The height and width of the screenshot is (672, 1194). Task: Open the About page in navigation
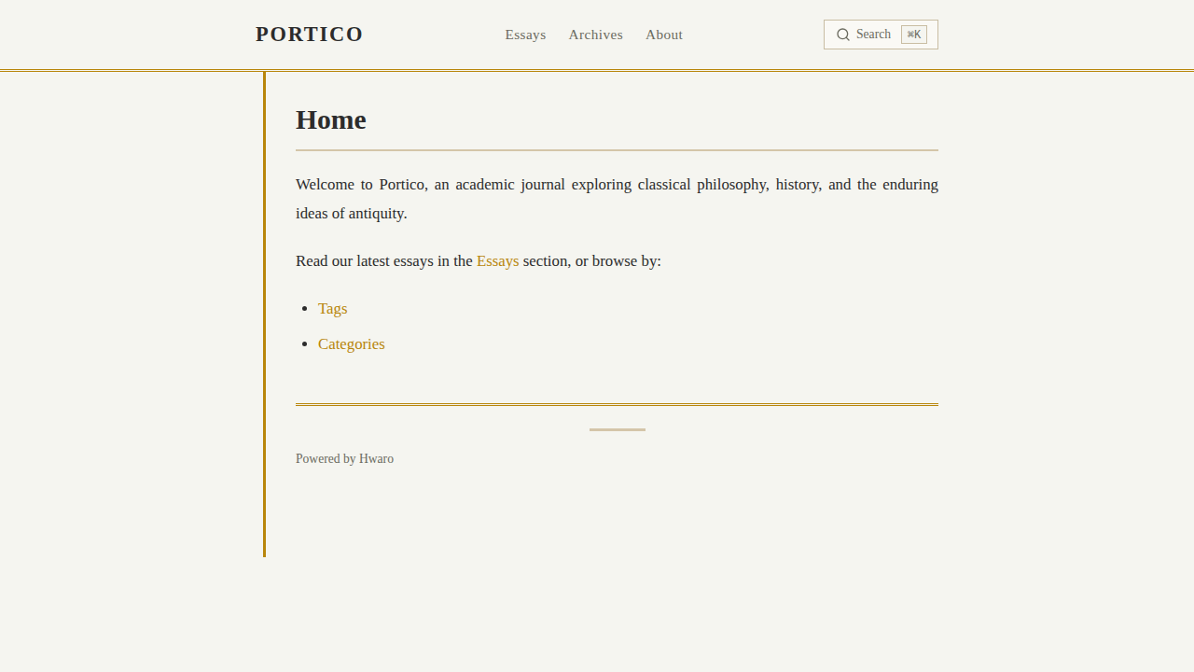point(664,35)
